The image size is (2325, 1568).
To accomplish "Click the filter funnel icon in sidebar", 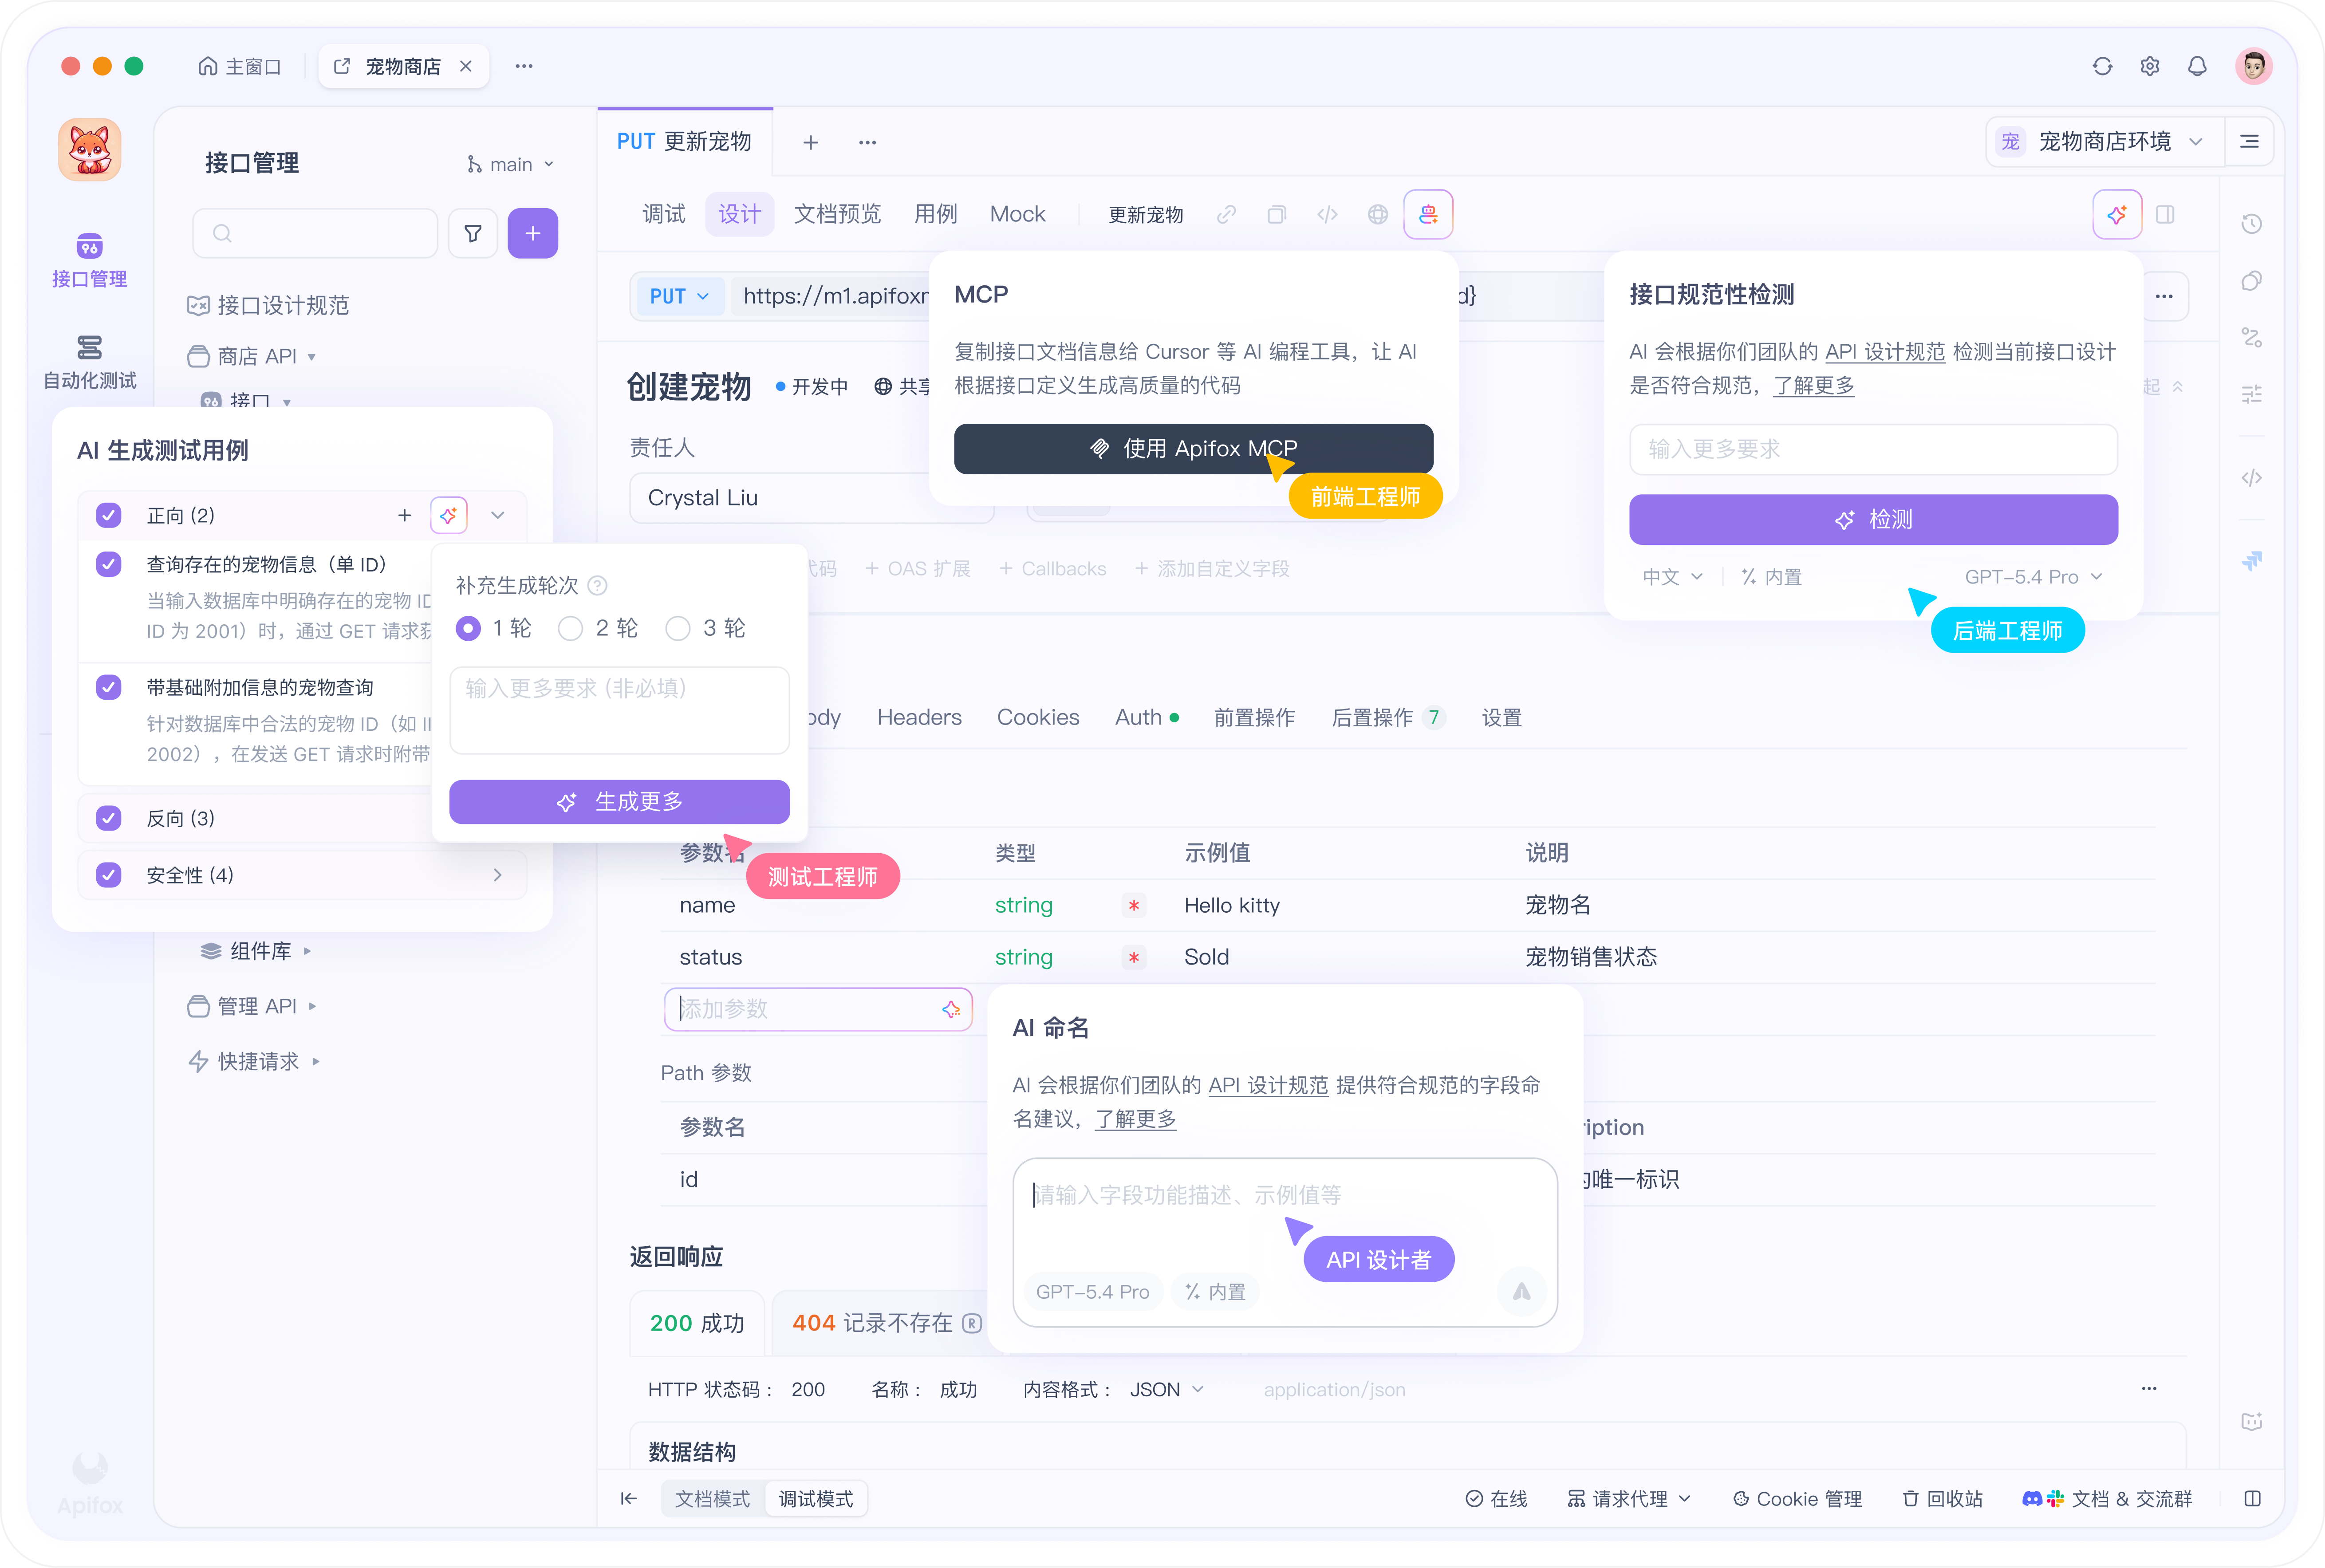I will point(473,234).
